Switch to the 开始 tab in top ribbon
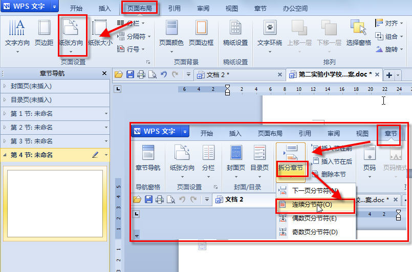This screenshot has height=272, width=412. click(76, 8)
